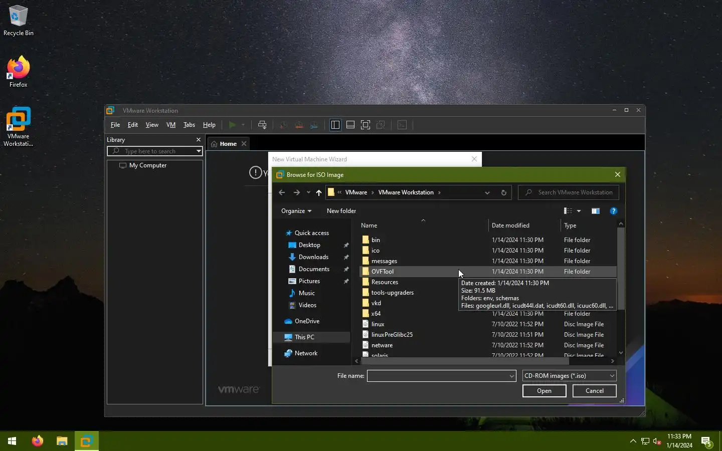Toggle the preview pane icon

595,211
